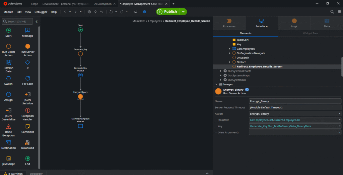Open the Edit menu
This screenshot has height=175, width=343.
point(19,12)
